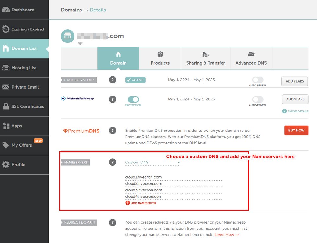
Task: Click the Expiring / Expired clock icon
Action: click(5, 29)
